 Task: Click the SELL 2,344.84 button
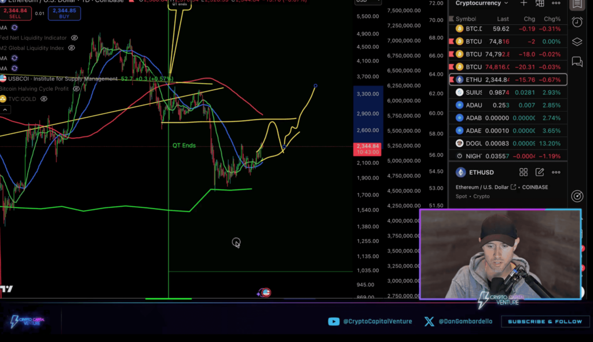tap(15, 13)
